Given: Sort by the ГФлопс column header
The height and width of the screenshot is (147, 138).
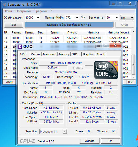Looking at the screenshot, I should tap(72, 32).
